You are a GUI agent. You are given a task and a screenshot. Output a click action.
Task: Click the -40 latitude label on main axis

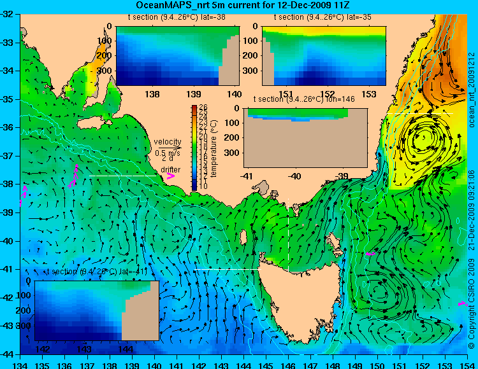point(8,241)
